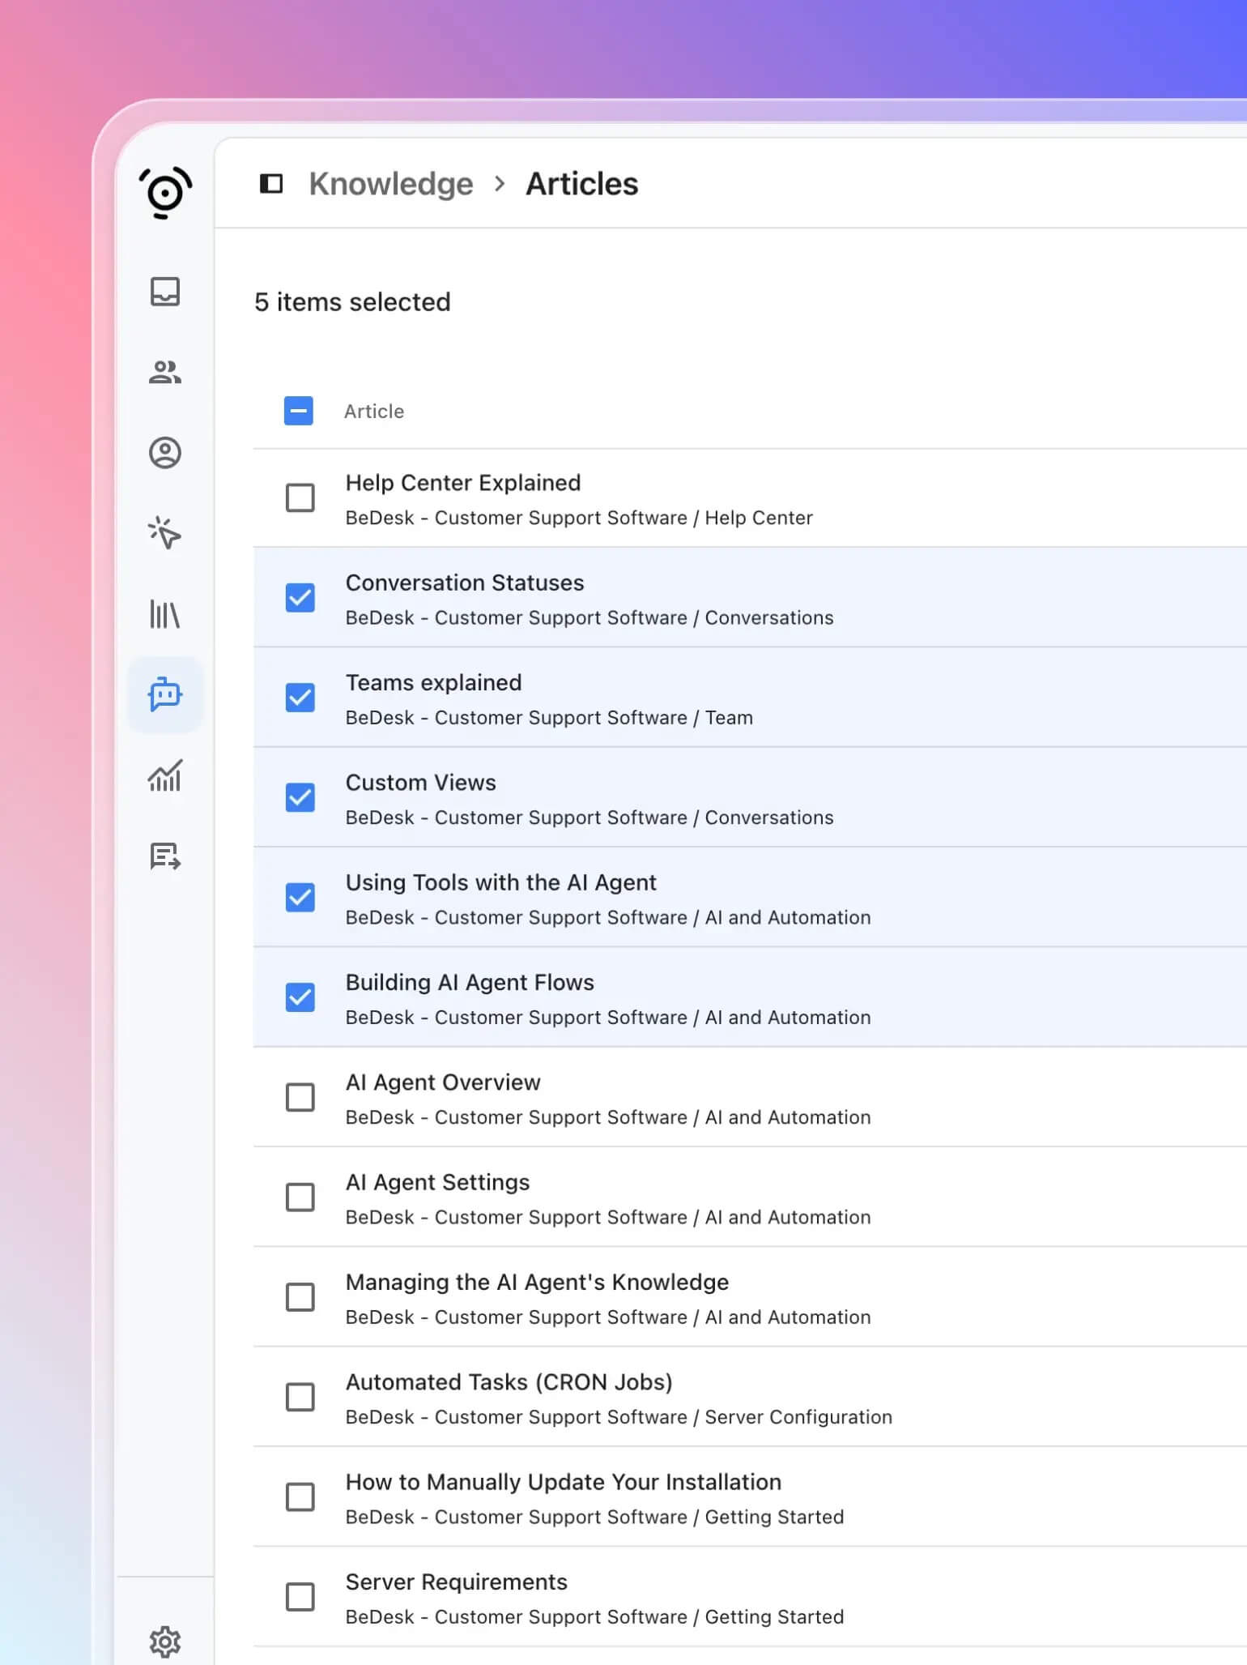Uncheck the Conversation Statuses checkbox
The height and width of the screenshot is (1665, 1247).
pos(300,598)
